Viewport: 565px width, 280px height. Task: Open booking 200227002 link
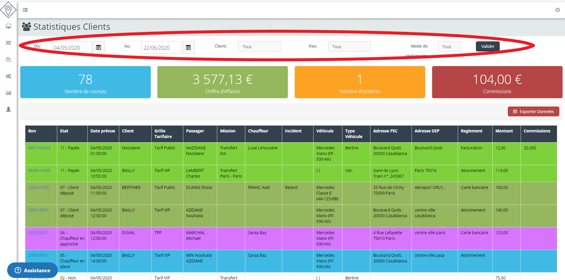click(39, 187)
